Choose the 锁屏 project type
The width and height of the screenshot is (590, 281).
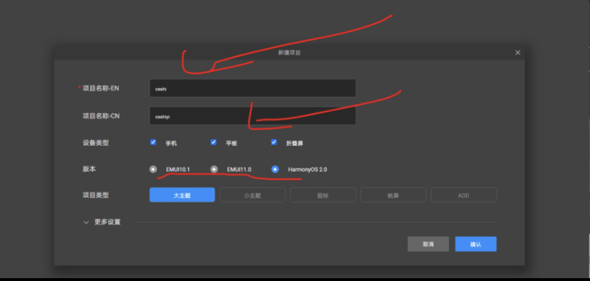(x=393, y=195)
